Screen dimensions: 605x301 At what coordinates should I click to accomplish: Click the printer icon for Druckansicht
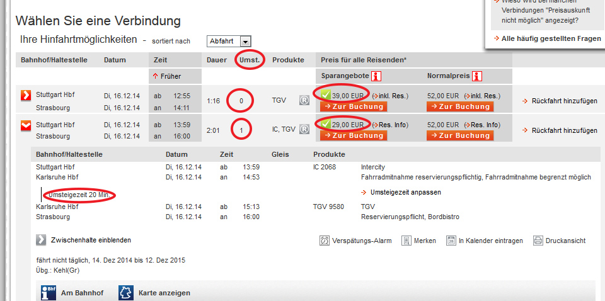(538, 241)
